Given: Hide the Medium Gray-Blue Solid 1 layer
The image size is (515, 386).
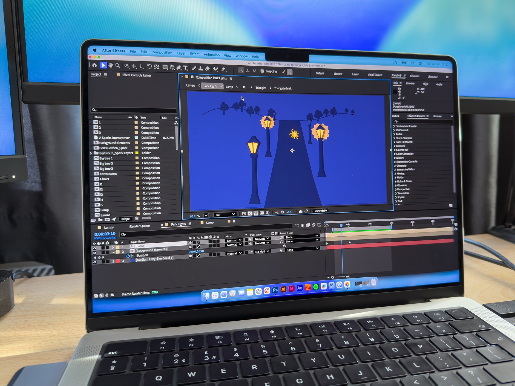Looking at the screenshot, I should click(x=95, y=262).
